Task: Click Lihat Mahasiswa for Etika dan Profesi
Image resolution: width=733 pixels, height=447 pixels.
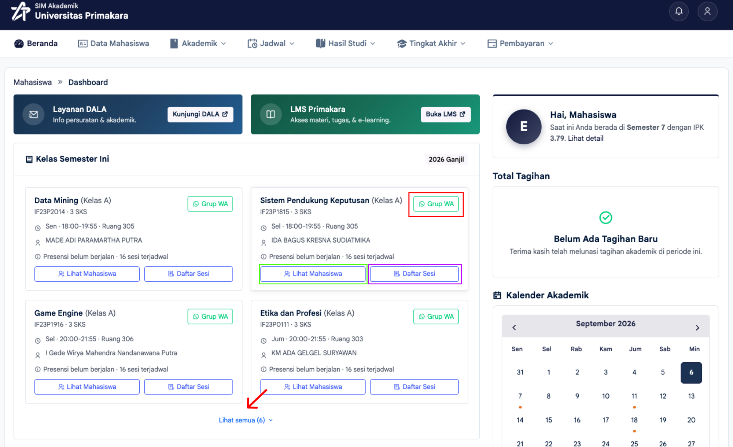Action: point(313,387)
